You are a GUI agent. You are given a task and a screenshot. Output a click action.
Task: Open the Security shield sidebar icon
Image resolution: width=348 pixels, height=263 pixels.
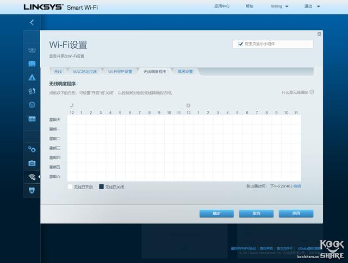32,191
